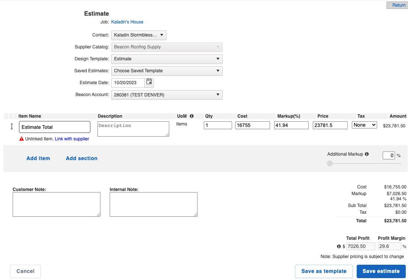Follow the Link with supplier link
Viewport: 408px width, 280px height.
[x=72, y=139]
